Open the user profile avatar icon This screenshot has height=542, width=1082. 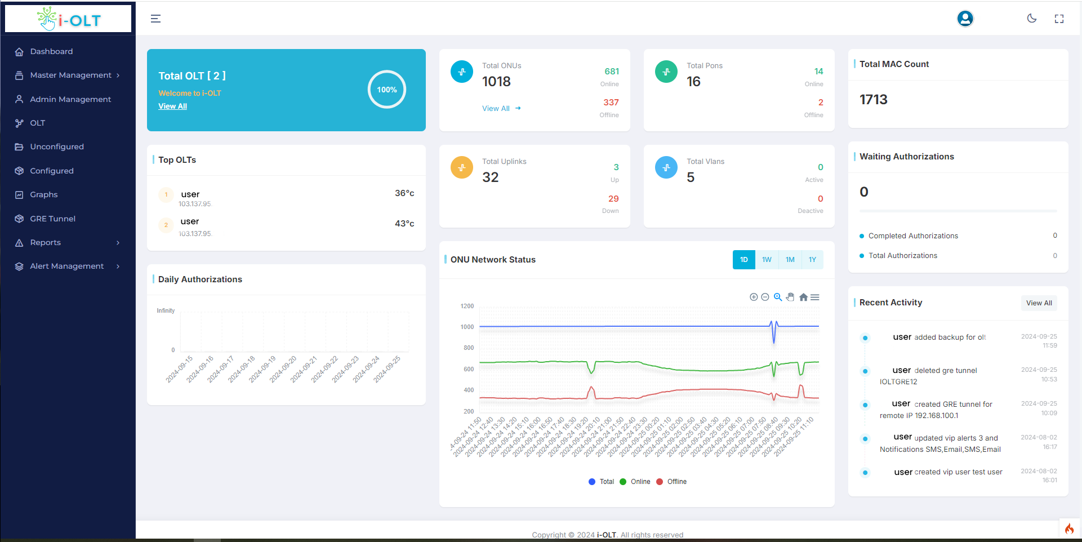click(965, 19)
